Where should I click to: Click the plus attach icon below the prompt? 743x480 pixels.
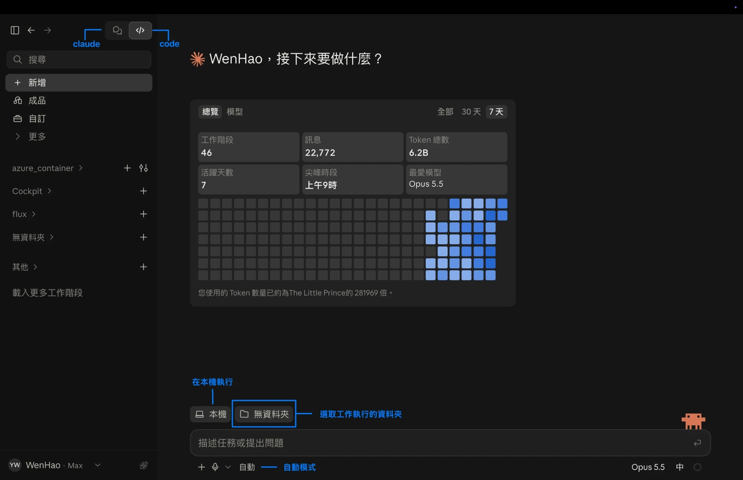[201, 467]
